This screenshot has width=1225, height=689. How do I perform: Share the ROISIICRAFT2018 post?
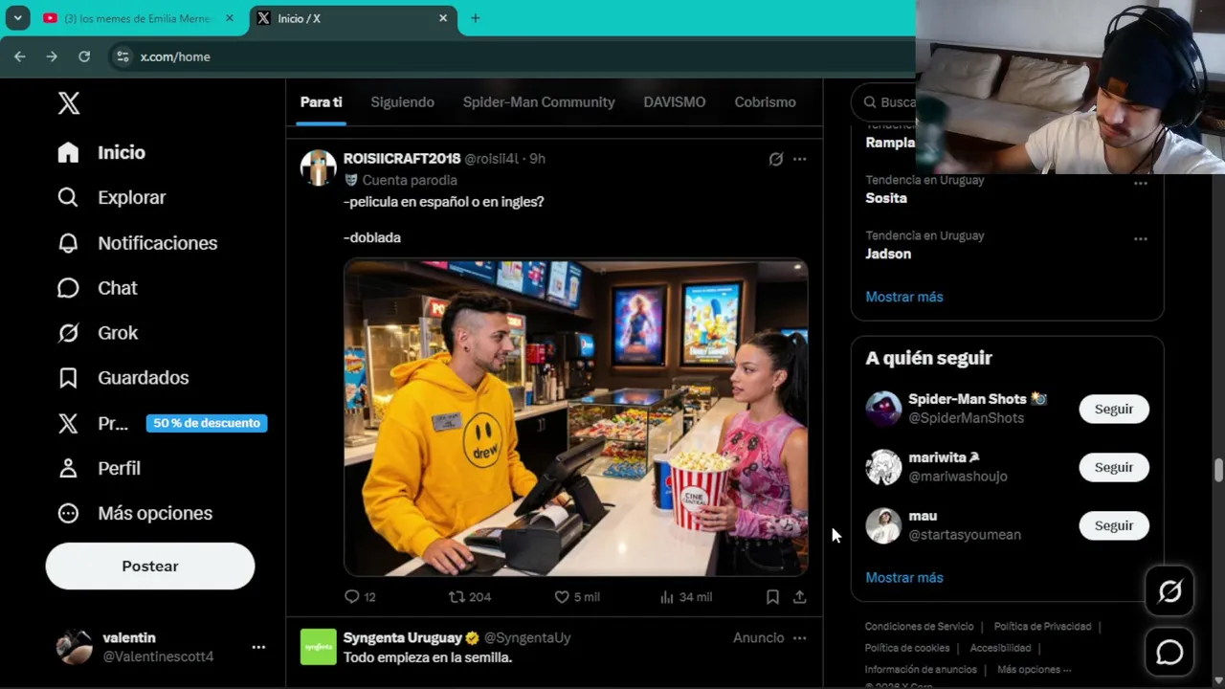coord(799,596)
